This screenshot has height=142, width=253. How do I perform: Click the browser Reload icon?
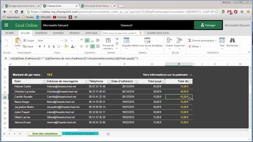coord(16,12)
